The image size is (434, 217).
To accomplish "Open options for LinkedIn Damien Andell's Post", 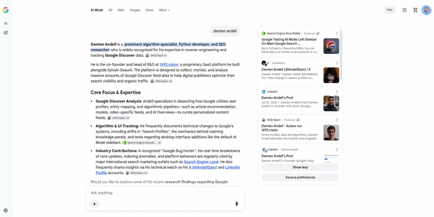I will pos(337,91).
